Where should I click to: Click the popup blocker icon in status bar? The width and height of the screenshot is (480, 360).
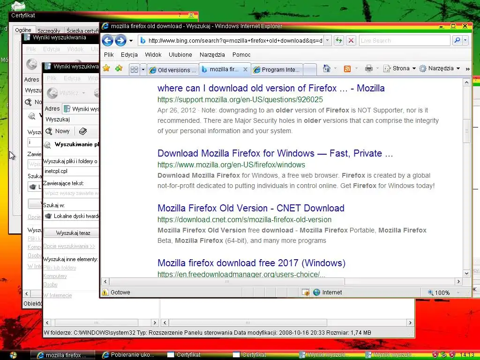(x=306, y=292)
